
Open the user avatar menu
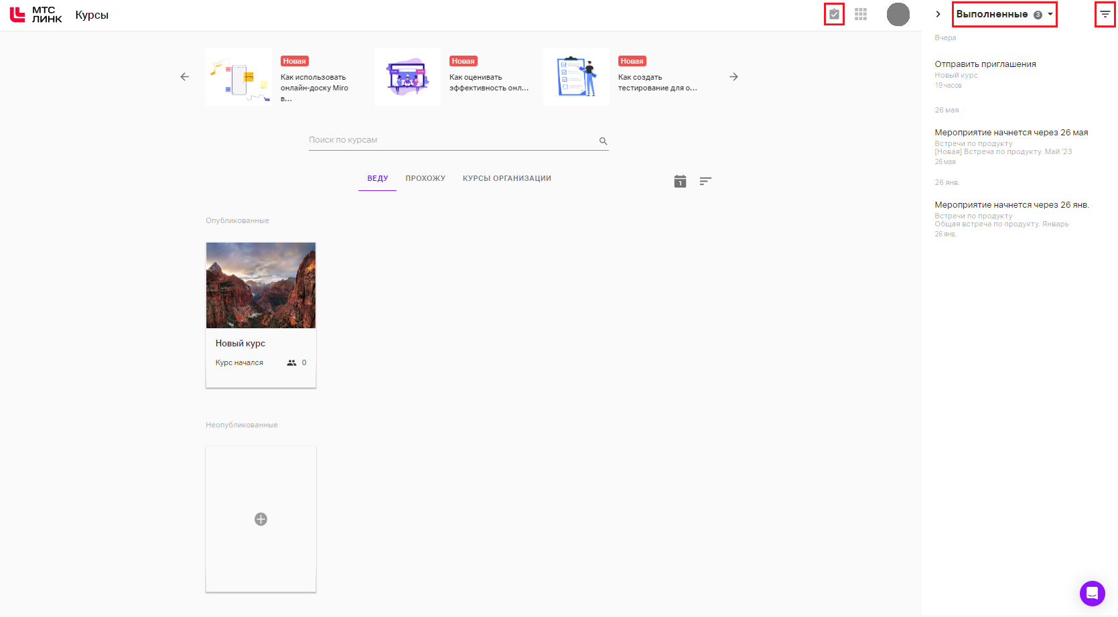898,14
